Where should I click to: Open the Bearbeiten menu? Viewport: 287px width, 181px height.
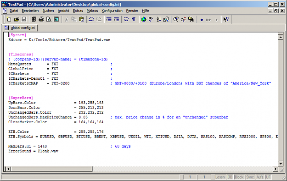coord(30,11)
